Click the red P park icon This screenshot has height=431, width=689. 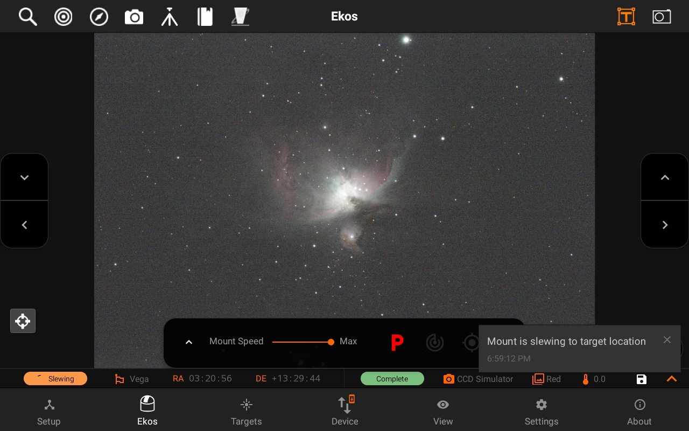(397, 342)
